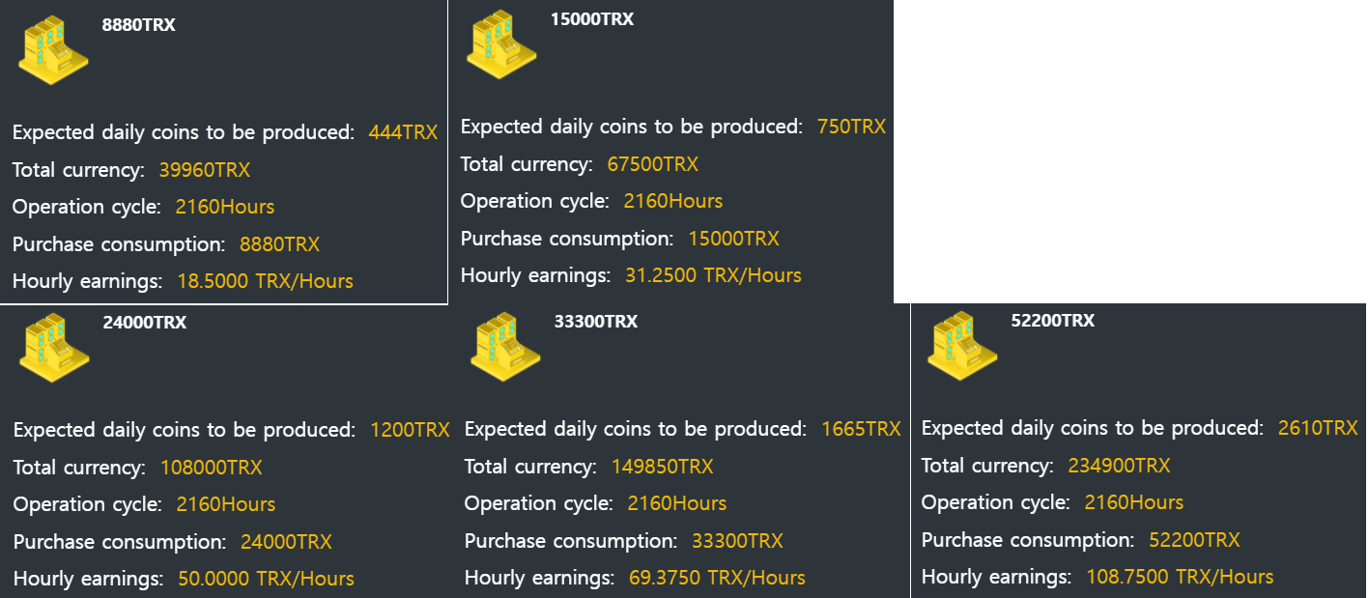1369x598 pixels.
Task: Click the 18.5000 TRX/Hours earnings value
Action: pos(266,282)
